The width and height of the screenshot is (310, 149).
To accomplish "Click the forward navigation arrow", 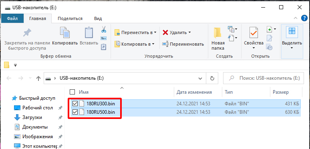I will tap(20, 78).
